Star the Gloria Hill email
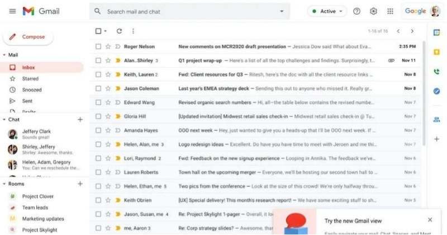 coord(108,116)
